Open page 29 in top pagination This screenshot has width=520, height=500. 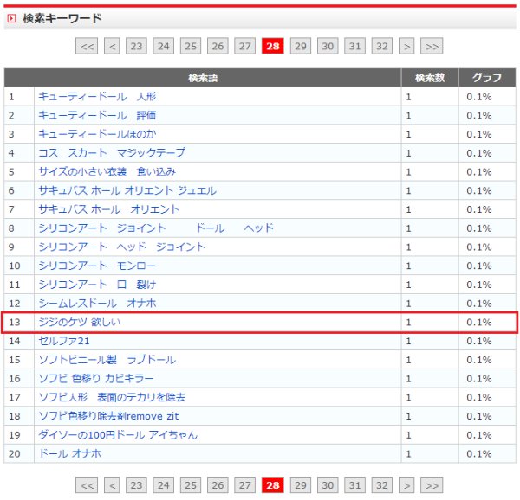tap(301, 46)
